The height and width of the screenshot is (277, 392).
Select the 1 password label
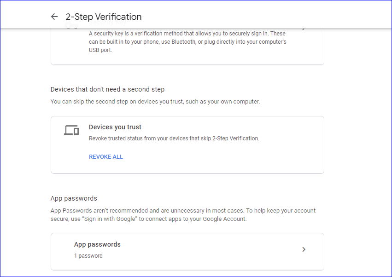(88, 255)
